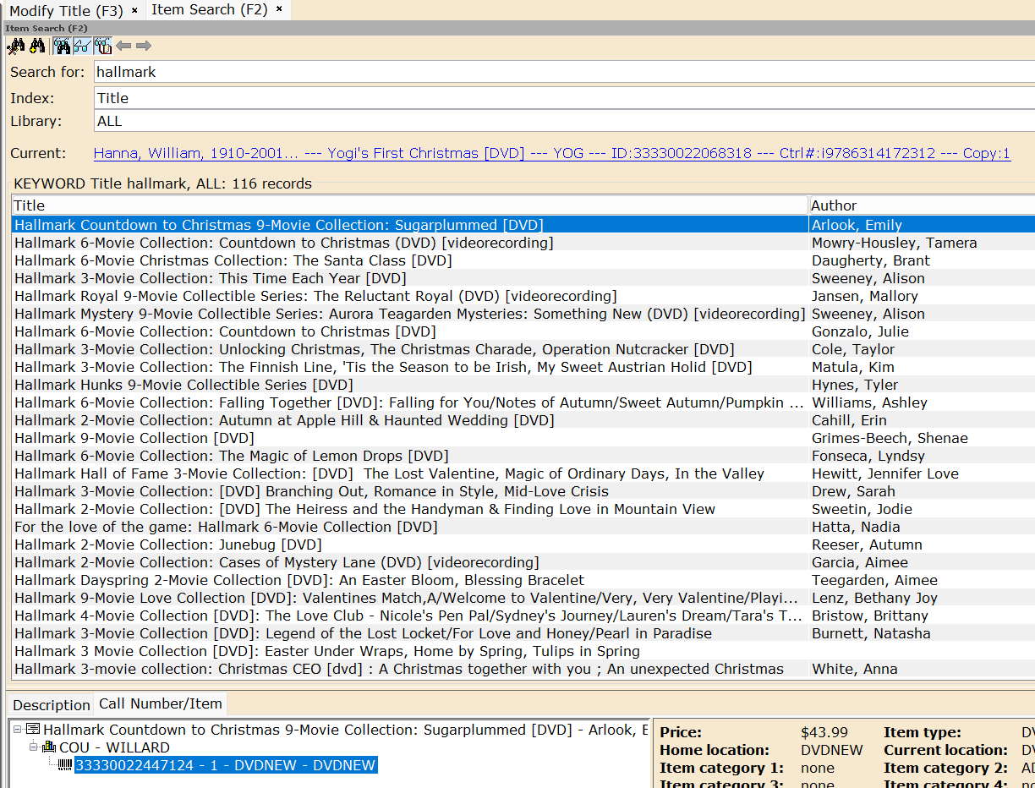Click the library icon beside COU - WILLARD
Image resolution: width=1035 pixels, height=788 pixels.
click(x=49, y=747)
